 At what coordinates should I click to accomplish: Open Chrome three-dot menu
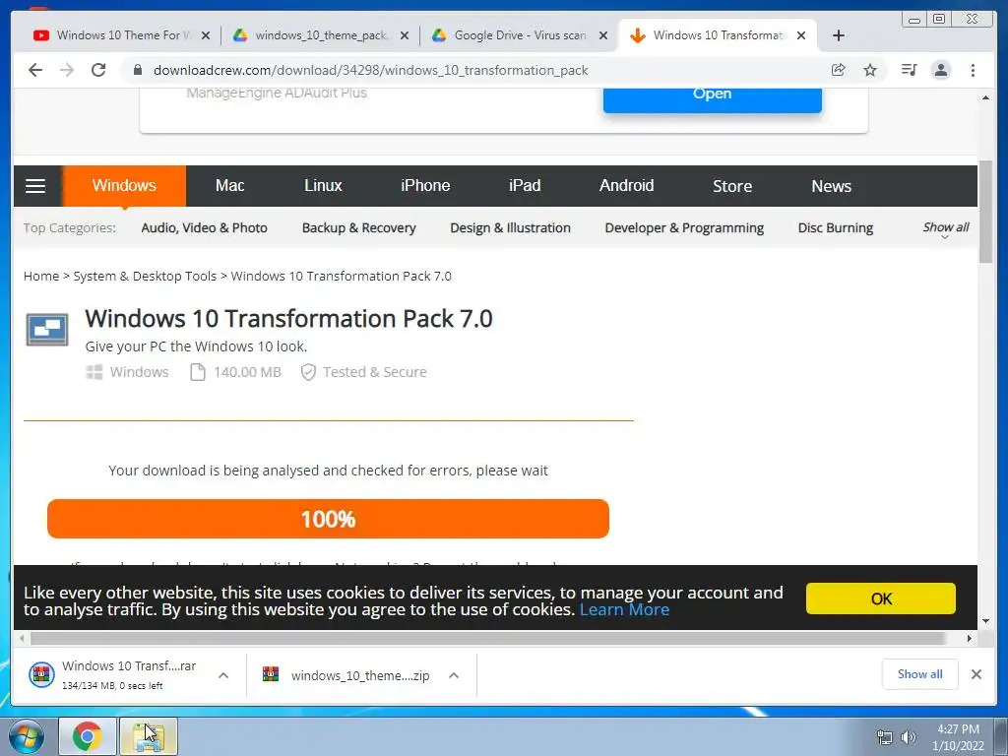tap(973, 70)
